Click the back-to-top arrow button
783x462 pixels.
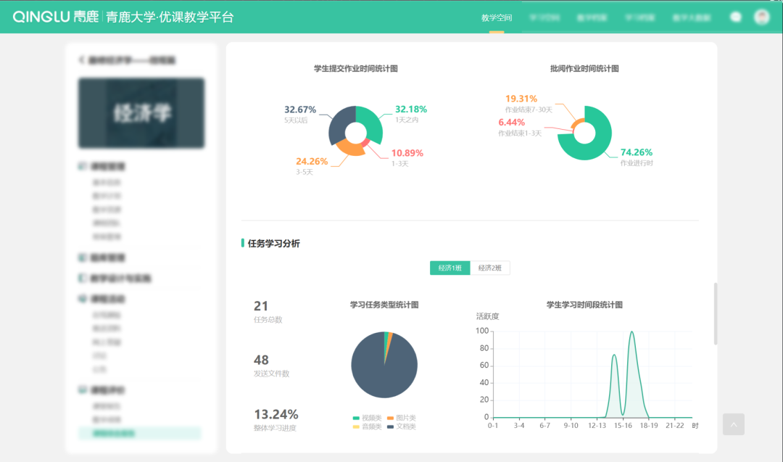coord(733,424)
